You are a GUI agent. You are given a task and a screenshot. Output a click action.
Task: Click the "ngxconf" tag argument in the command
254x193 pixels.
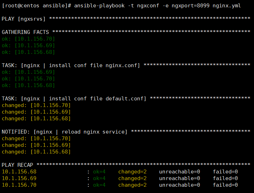click(x=148, y=6)
